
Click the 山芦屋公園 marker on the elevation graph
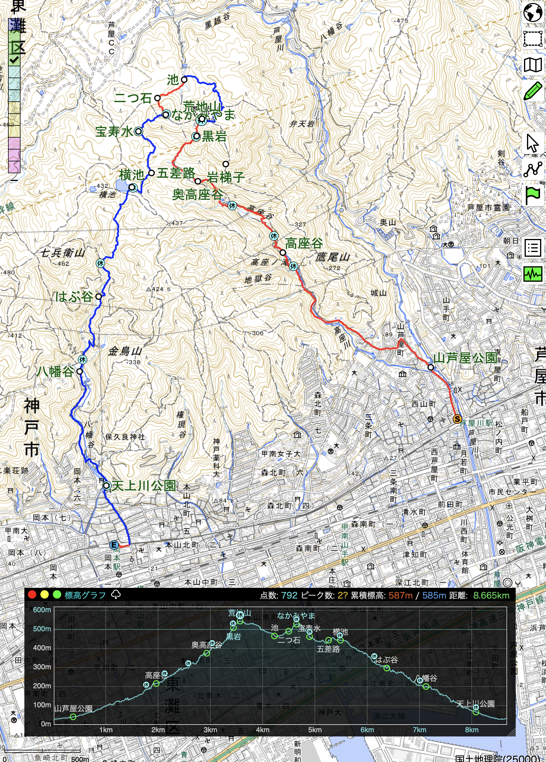click(x=73, y=717)
